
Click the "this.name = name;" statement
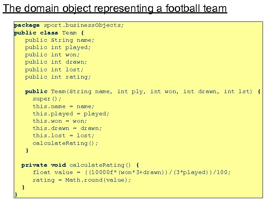63,106
